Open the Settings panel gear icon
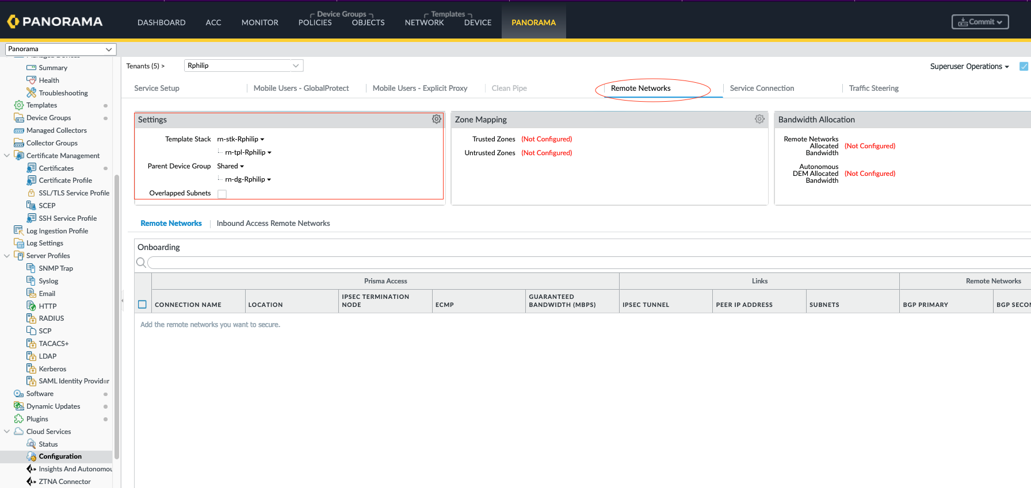Screen dimensions: 1031x488 coord(437,119)
